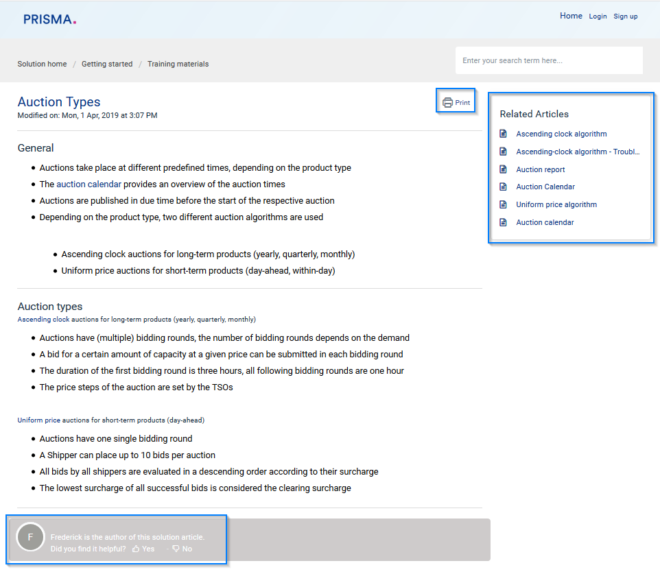
Task: Click the PRISMA logo
Action: pos(49,20)
